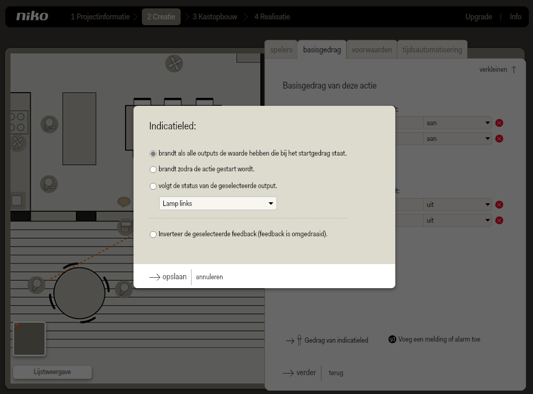Click the Niko logo
The width and height of the screenshot is (533, 394).
(x=32, y=16)
